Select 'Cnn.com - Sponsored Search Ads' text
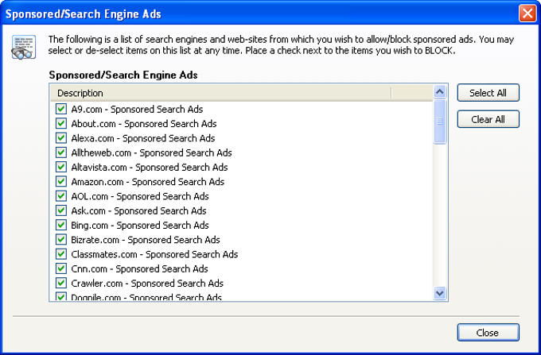This screenshot has width=541, height=355. pyautogui.click(x=139, y=269)
